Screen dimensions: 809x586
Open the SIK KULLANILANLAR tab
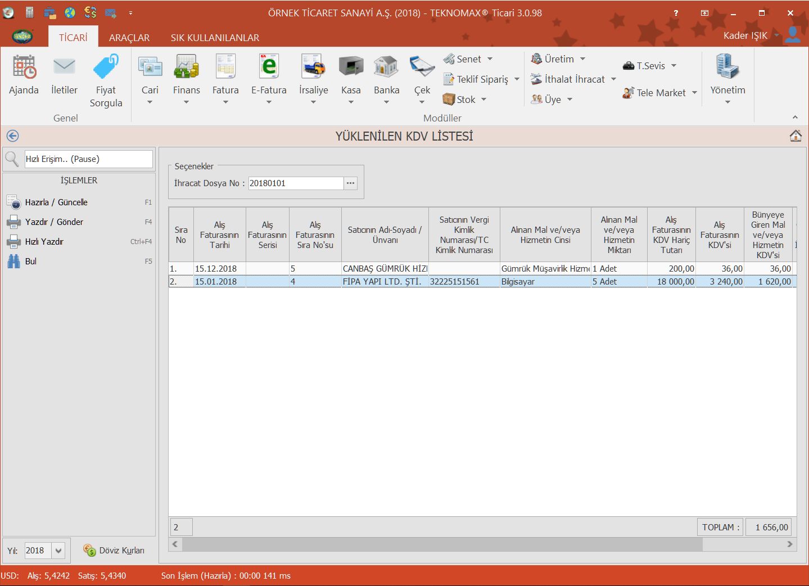click(x=215, y=38)
